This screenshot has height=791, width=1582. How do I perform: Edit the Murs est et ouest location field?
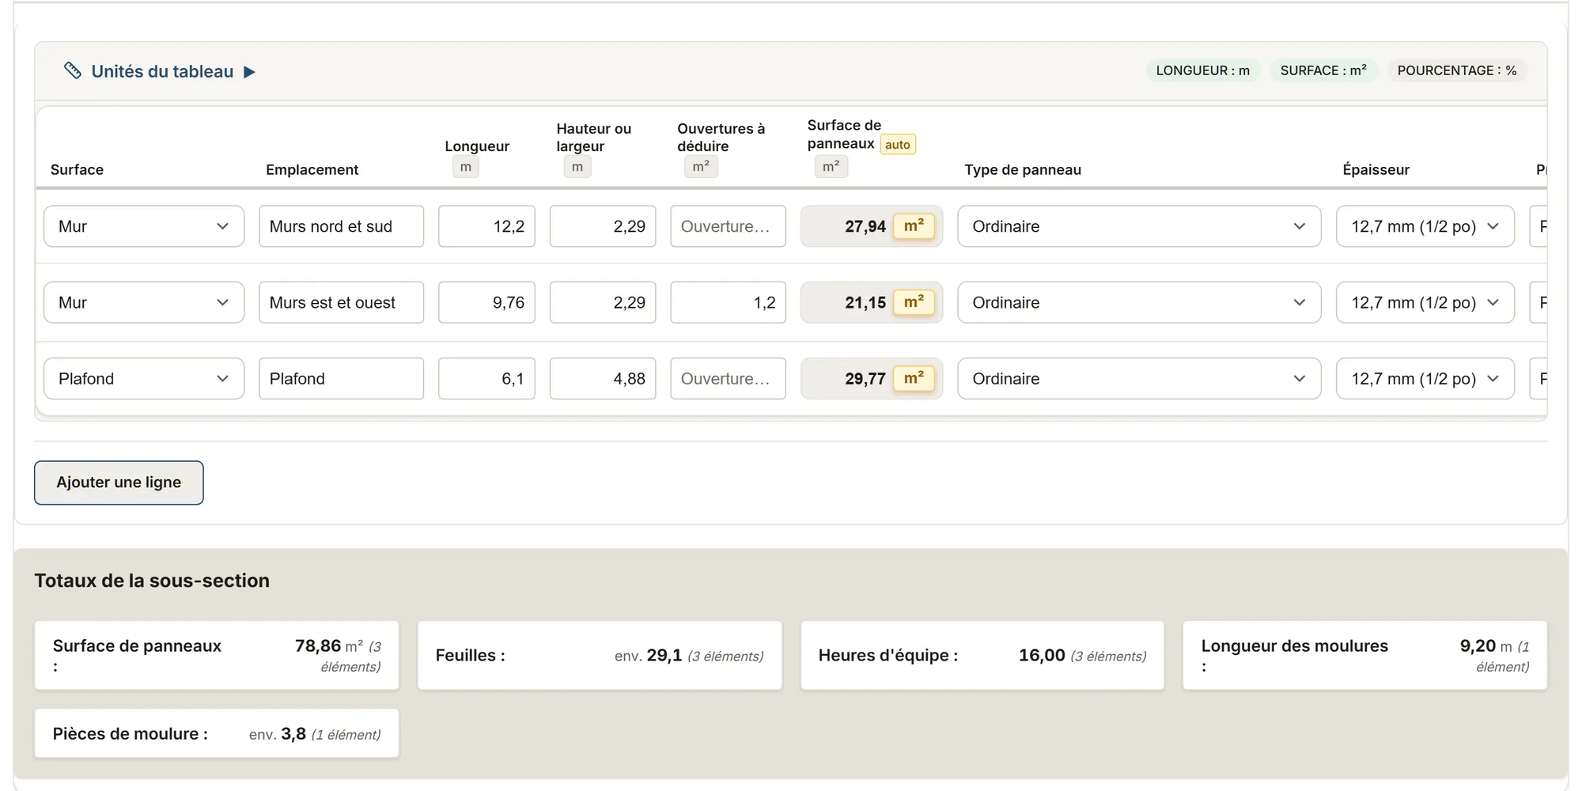click(x=342, y=302)
